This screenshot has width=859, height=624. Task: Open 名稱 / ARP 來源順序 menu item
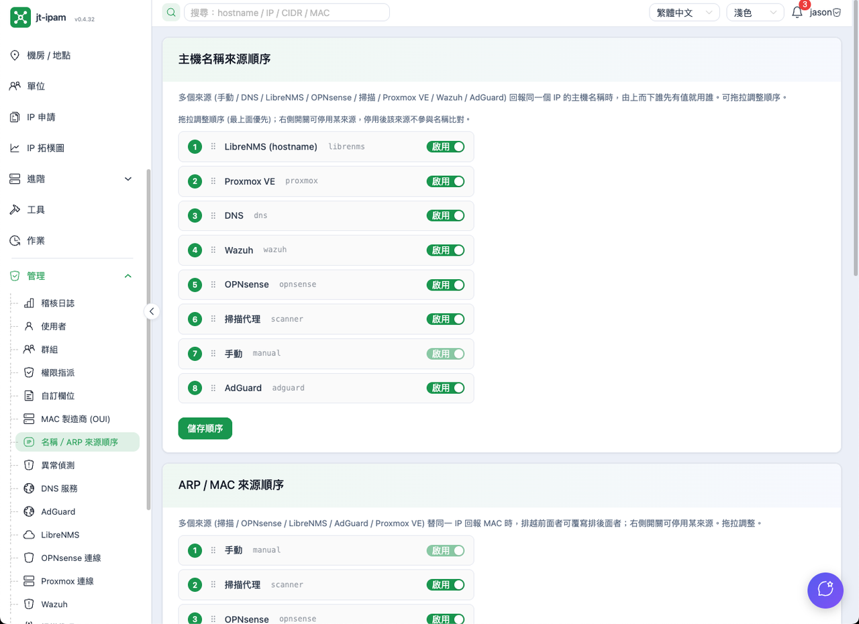[x=78, y=442]
